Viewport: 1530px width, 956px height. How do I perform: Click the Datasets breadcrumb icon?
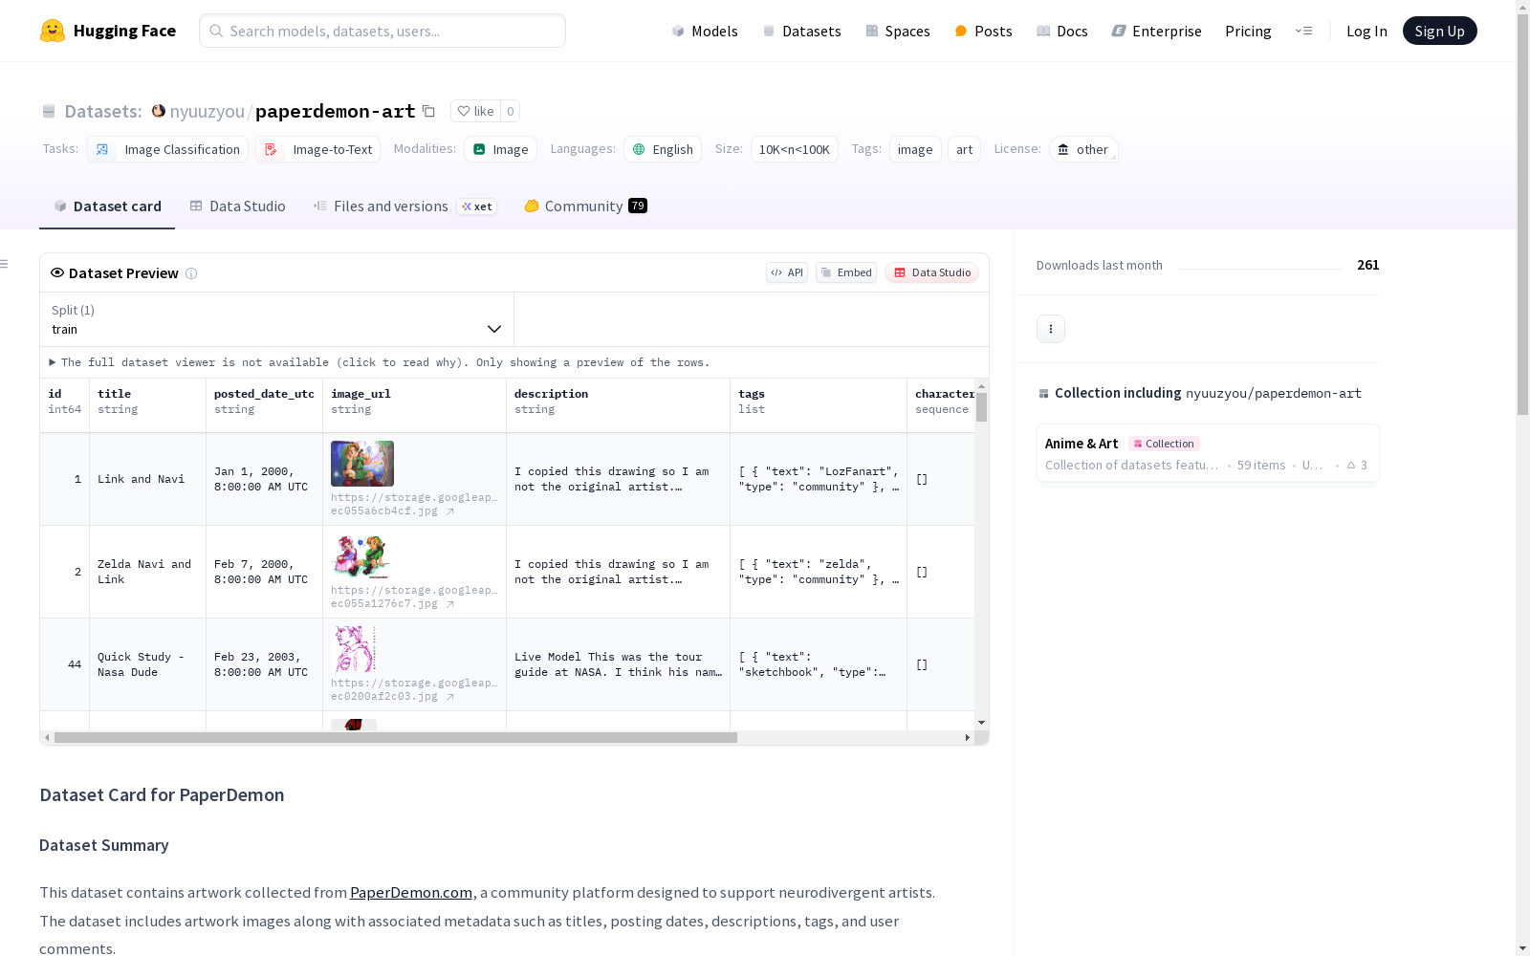(49, 112)
